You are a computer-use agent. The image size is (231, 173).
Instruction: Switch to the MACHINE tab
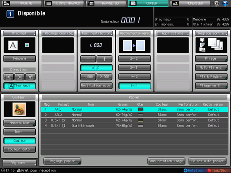point(21,3)
